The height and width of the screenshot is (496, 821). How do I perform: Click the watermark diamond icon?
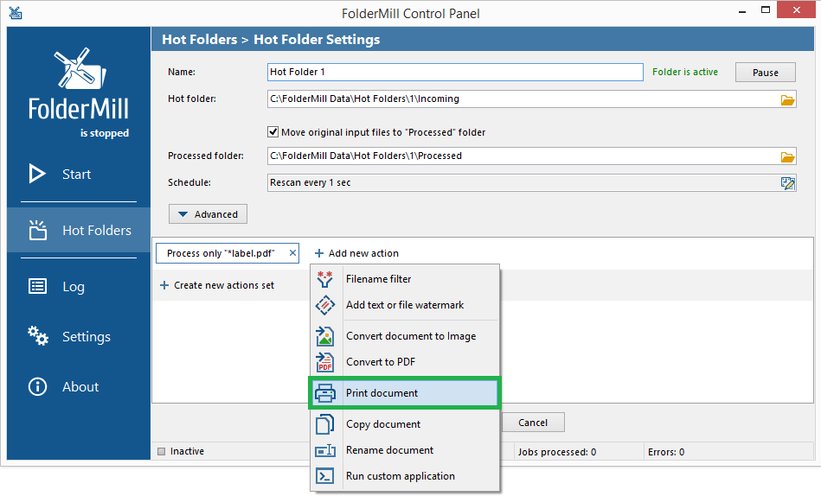324,305
